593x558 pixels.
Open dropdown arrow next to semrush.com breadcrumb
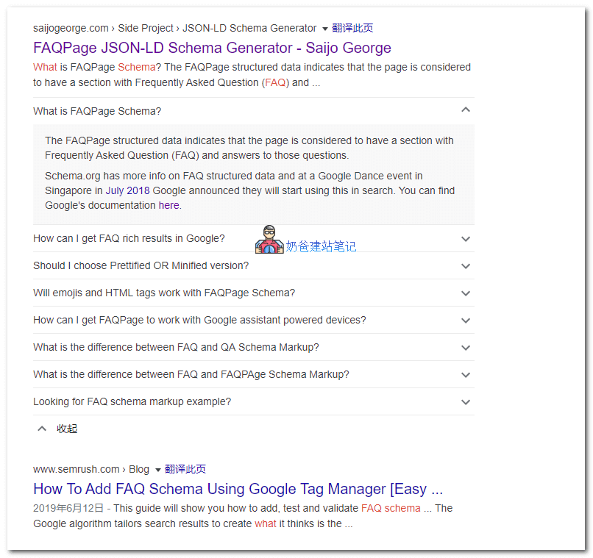[x=158, y=470]
